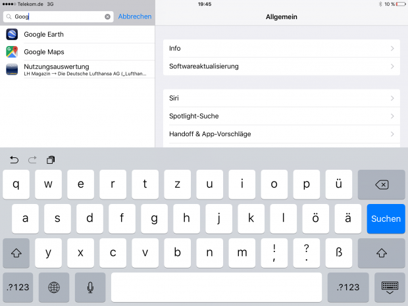Open Softwareaktualisierung settings

click(x=282, y=66)
